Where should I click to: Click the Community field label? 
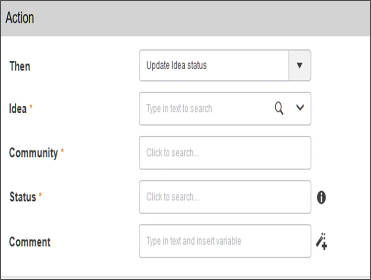tap(34, 153)
